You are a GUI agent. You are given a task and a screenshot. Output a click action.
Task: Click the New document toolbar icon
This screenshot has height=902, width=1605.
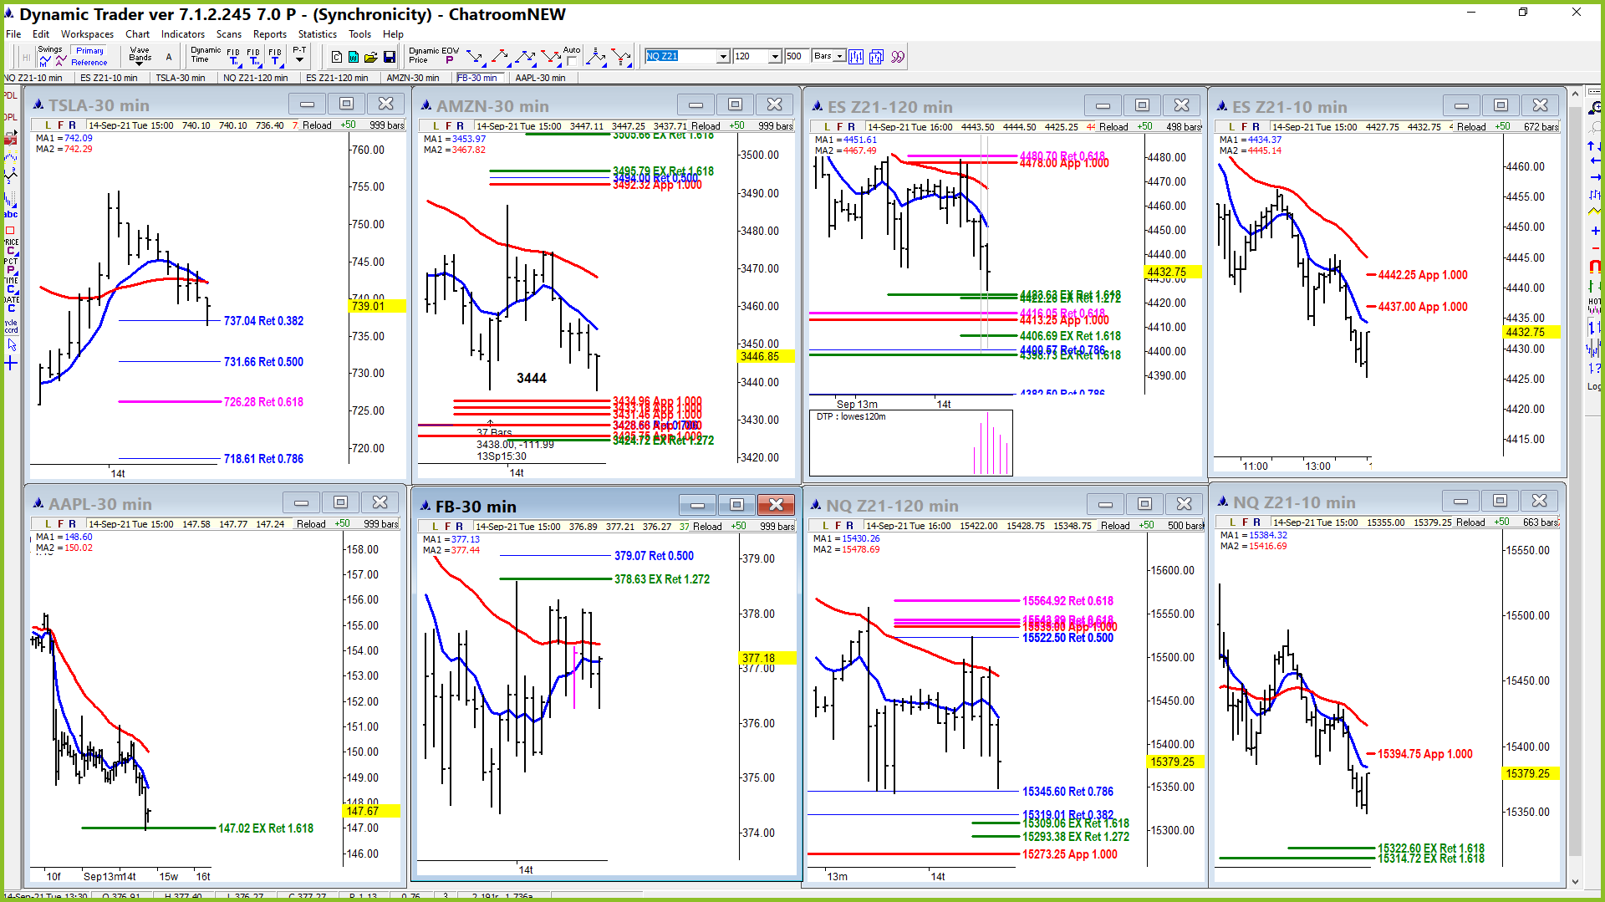336,57
